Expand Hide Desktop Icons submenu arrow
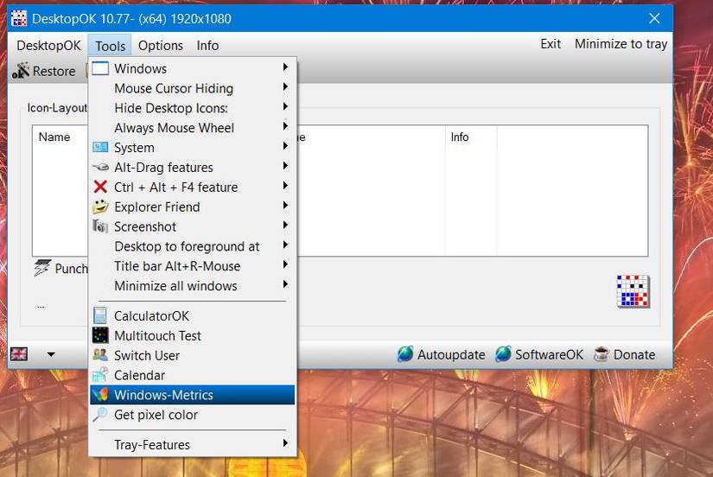This screenshot has width=713, height=477. pos(285,106)
